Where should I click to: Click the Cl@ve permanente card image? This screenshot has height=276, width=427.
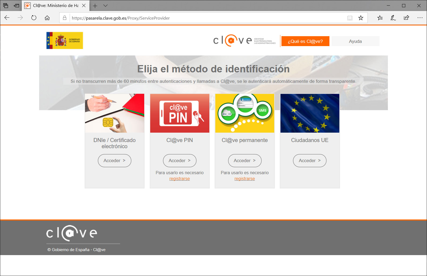click(x=245, y=113)
